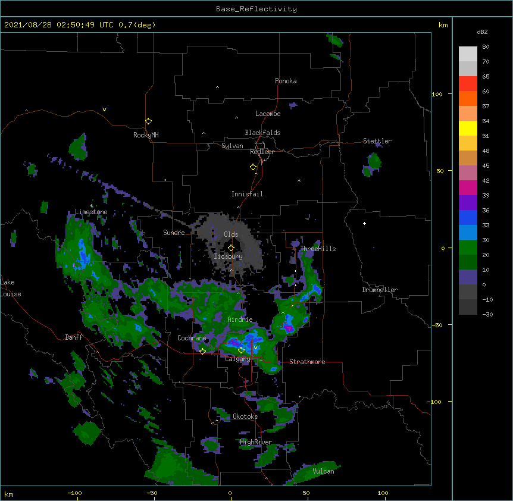Image resolution: width=513 pixels, height=501 pixels.
Task: Click the Innisfail label
Action: click(x=247, y=194)
